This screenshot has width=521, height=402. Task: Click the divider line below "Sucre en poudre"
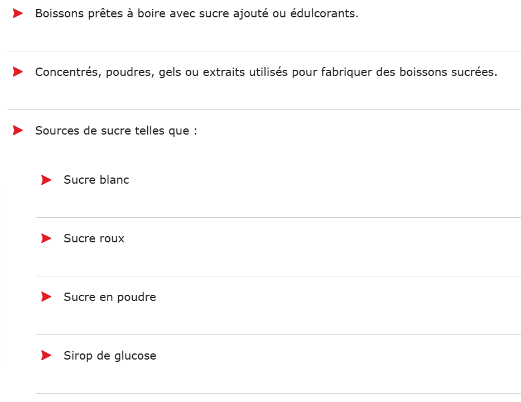(278, 334)
